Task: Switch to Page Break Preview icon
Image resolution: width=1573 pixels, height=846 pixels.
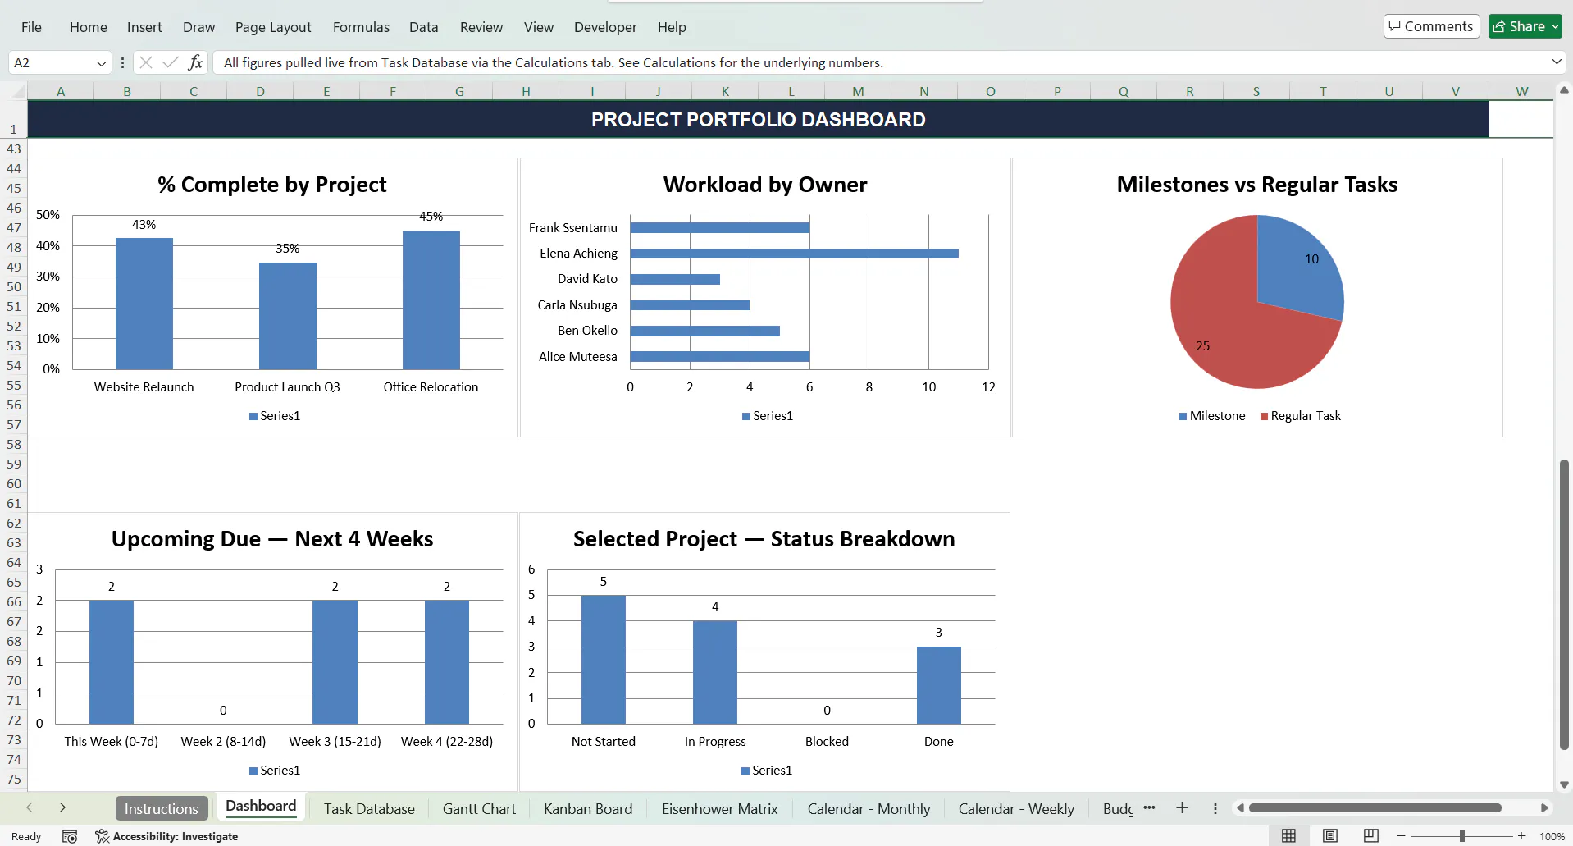Action: [x=1370, y=835]
